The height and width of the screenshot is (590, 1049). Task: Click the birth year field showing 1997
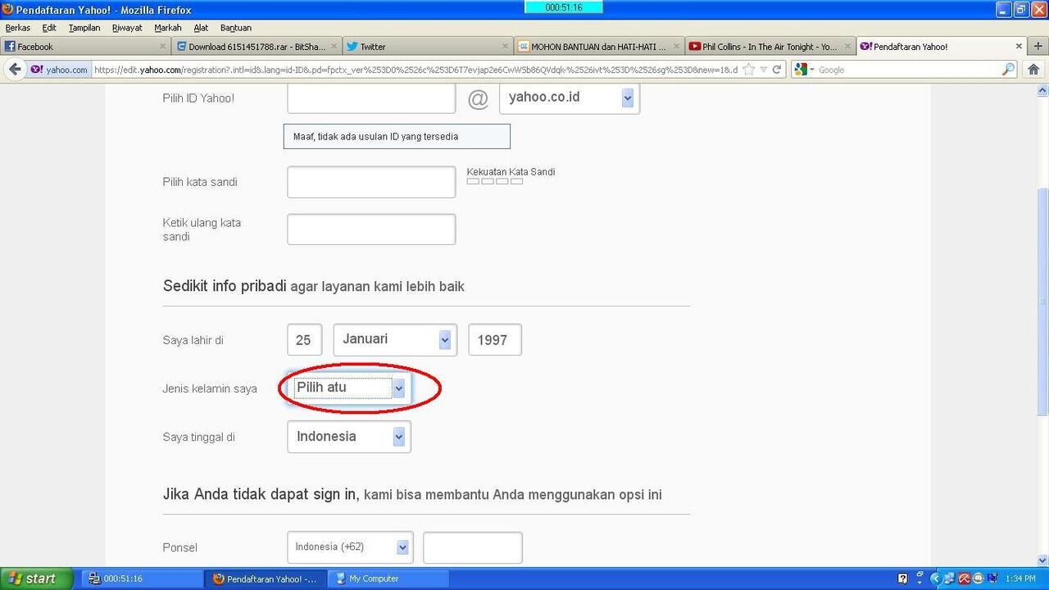click(x=495, y=339)
